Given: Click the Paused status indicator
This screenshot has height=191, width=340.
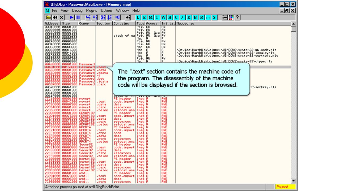Looking at the screenshot, I should 285,187.
